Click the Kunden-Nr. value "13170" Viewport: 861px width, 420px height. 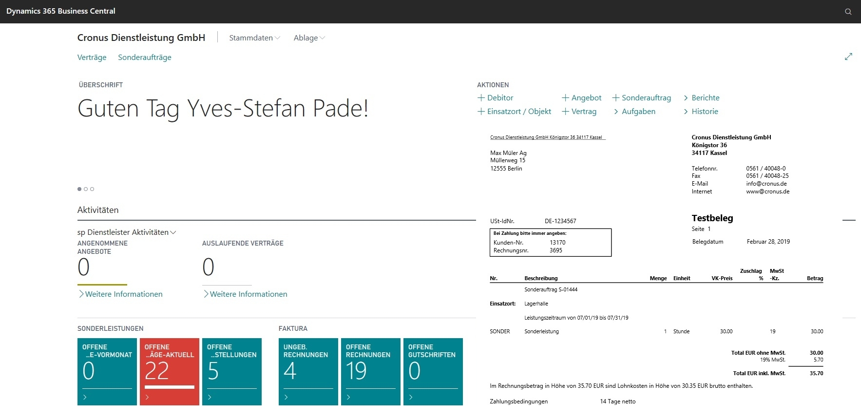click(557, 243)
